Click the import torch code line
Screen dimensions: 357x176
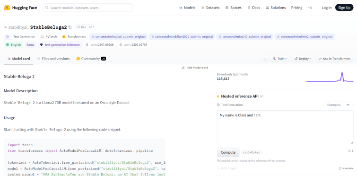click(x=20, y=145)
